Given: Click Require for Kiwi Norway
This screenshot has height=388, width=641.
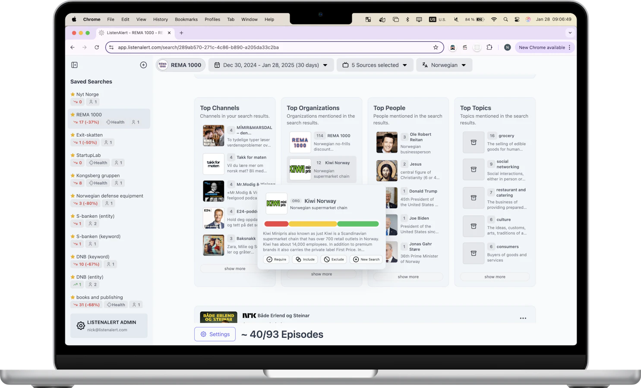Looking at the screenshot, I should coord(276,260).
